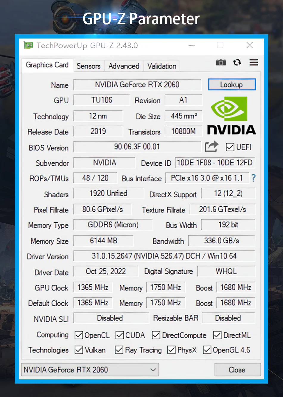This screenshot has width=283, height=397.
Task: Click the Bus Interface question mark
Action: pyautogui.click(x=253, y=178)
